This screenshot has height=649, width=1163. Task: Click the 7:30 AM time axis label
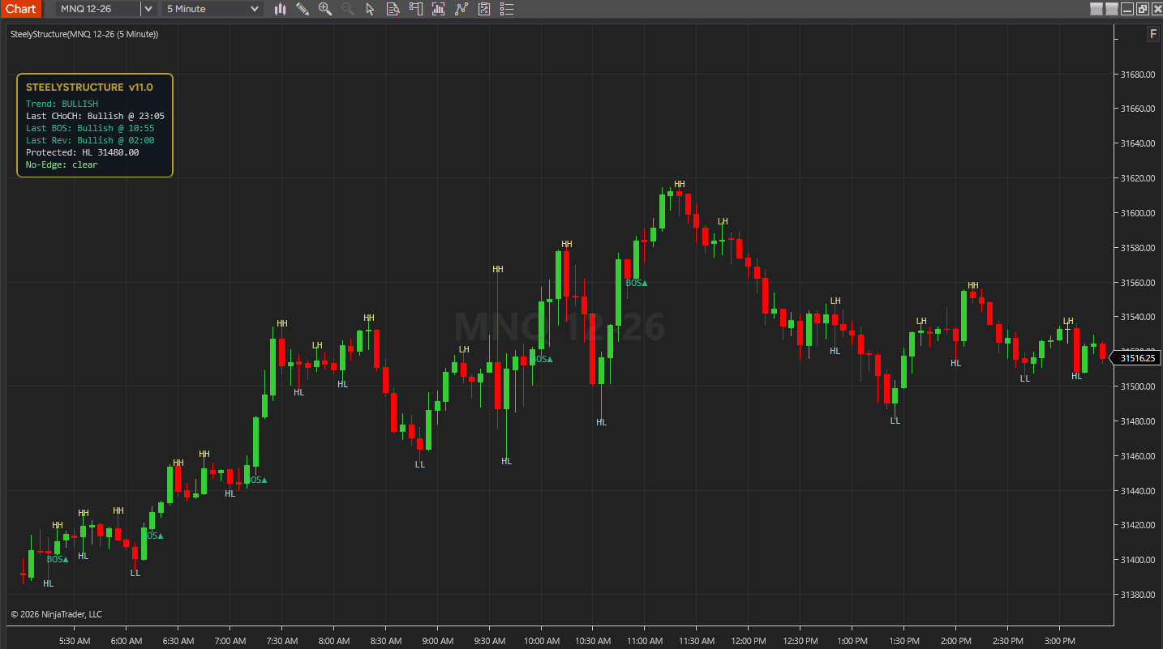pyautogui.click(x=281, y=641)
